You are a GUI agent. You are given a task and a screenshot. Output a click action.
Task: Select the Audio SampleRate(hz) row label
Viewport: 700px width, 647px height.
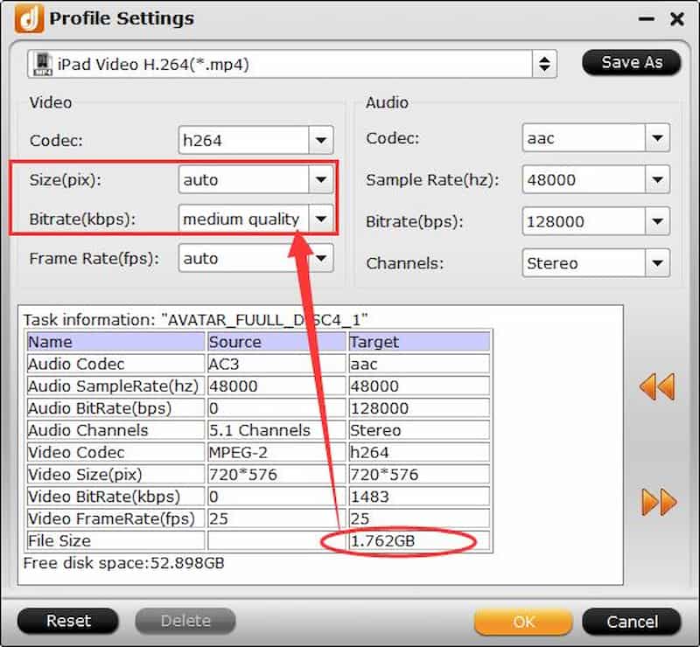click(115, 386)
